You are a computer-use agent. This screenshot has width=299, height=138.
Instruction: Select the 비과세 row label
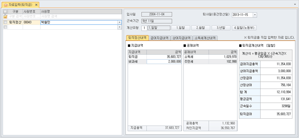pyautogui.click(x=137, y=61)
